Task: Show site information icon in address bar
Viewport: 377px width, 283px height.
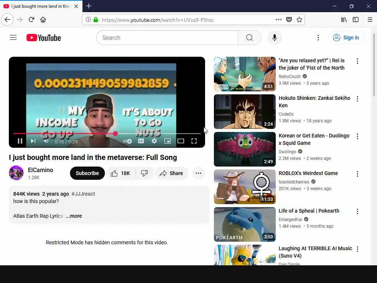Action: 88,20
